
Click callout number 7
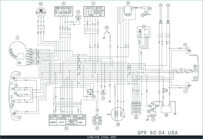pyautogui.click(x=186, y=91)
